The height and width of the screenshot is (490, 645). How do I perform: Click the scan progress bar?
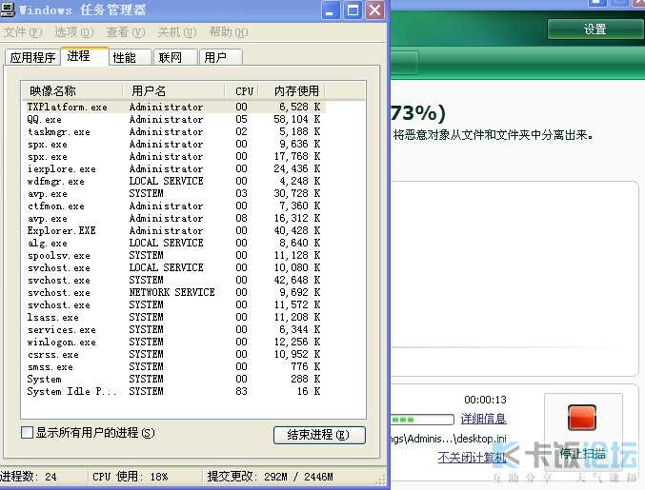(422, 420)
